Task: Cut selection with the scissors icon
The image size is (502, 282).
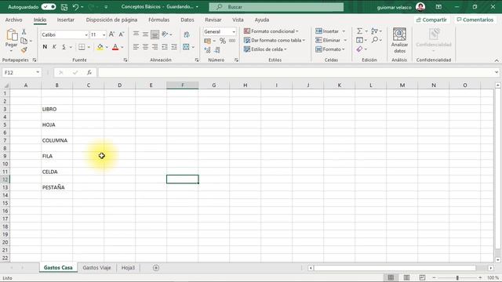Action: click(24, 31)
